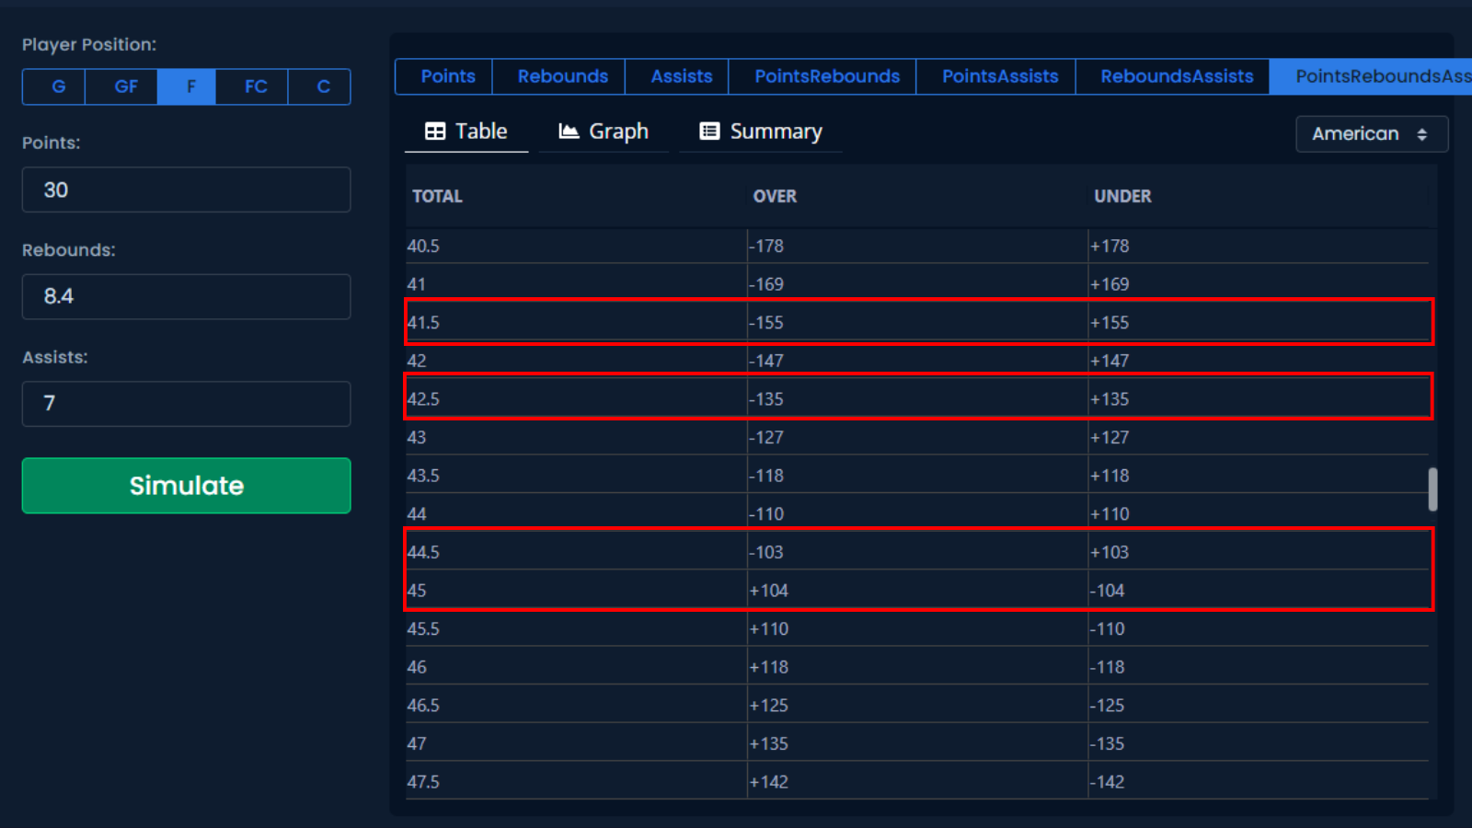Switch to the Rebounds tab
The image size is (1472, 828).
click(562, 76)
